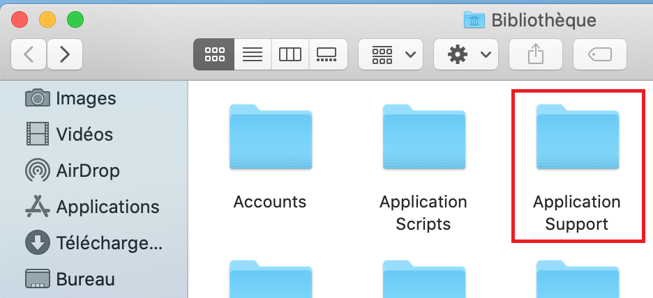Open the group-by arrangement dropdown
The image size is (653, 298).
pos(391,54)
